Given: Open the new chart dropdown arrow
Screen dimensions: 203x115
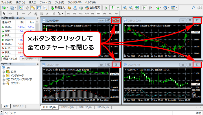Looking at the screenshot, I should [8, 8].
